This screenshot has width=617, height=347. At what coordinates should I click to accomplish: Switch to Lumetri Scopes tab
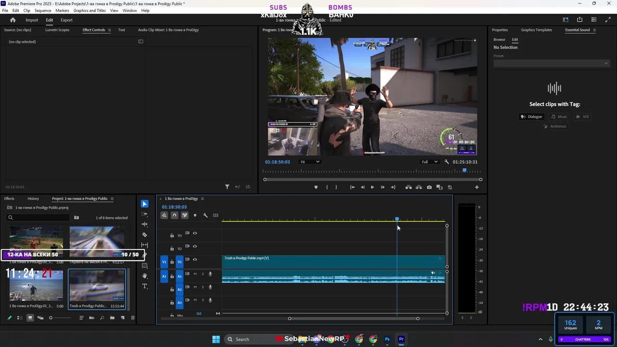(57, 30)
